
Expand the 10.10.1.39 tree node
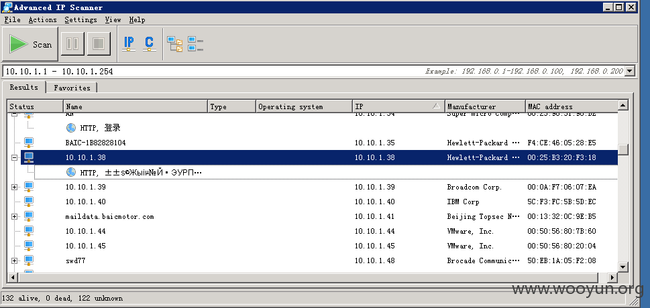click(15, 187)
